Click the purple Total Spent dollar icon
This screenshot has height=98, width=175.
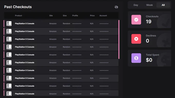pyautogui.click(x=136, y=58)
